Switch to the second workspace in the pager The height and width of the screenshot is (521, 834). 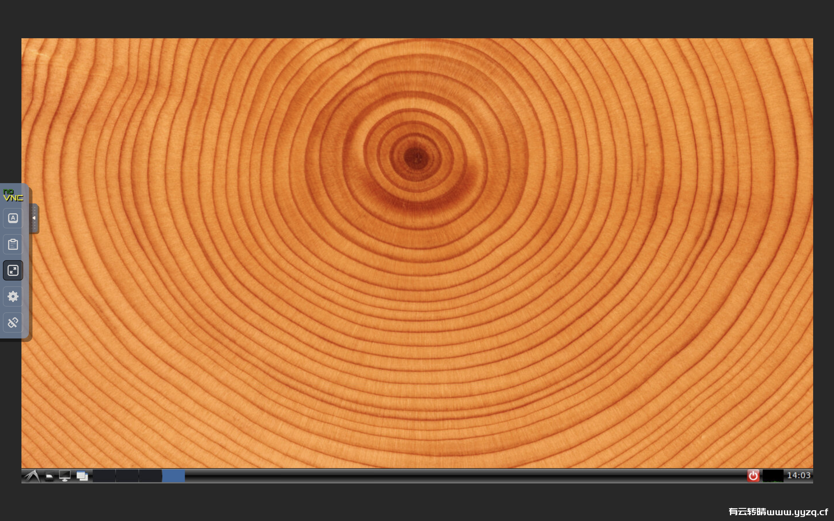coord(127,476)
